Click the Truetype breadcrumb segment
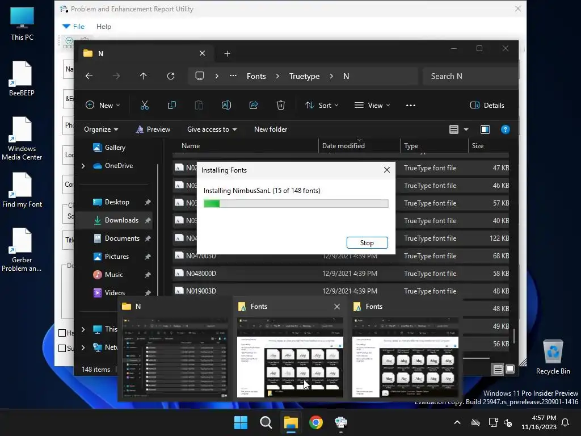Image resolution: width=581 pixels, height=436 pixels. coord(304,76)
